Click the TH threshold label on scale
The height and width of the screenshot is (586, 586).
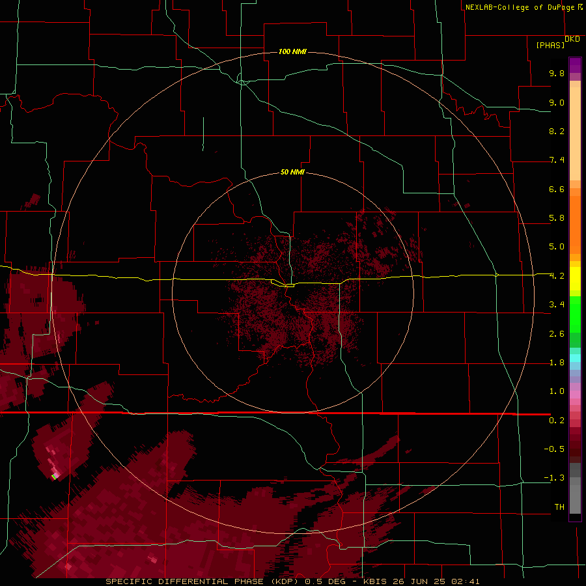pyautogui.click(x=559, y=507)
